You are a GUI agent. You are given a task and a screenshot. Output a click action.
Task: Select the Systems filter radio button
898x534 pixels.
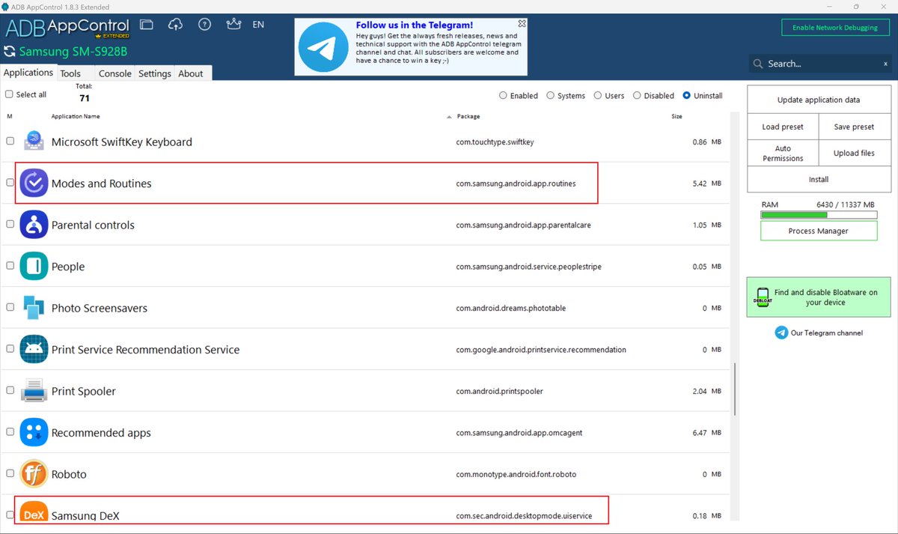coord(551,95)
